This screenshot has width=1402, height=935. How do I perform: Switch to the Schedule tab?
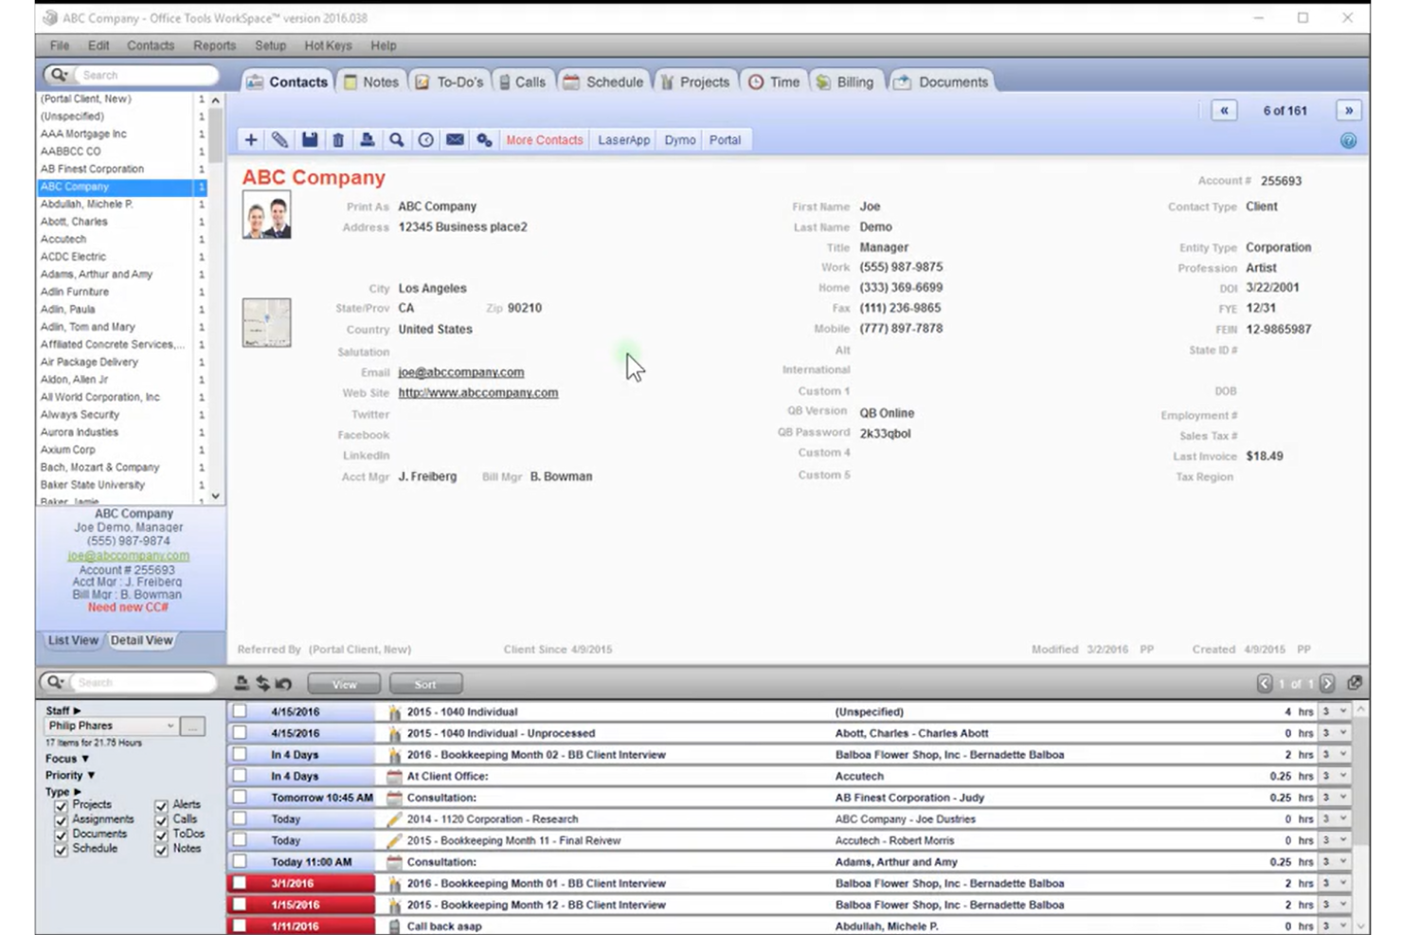602,82
